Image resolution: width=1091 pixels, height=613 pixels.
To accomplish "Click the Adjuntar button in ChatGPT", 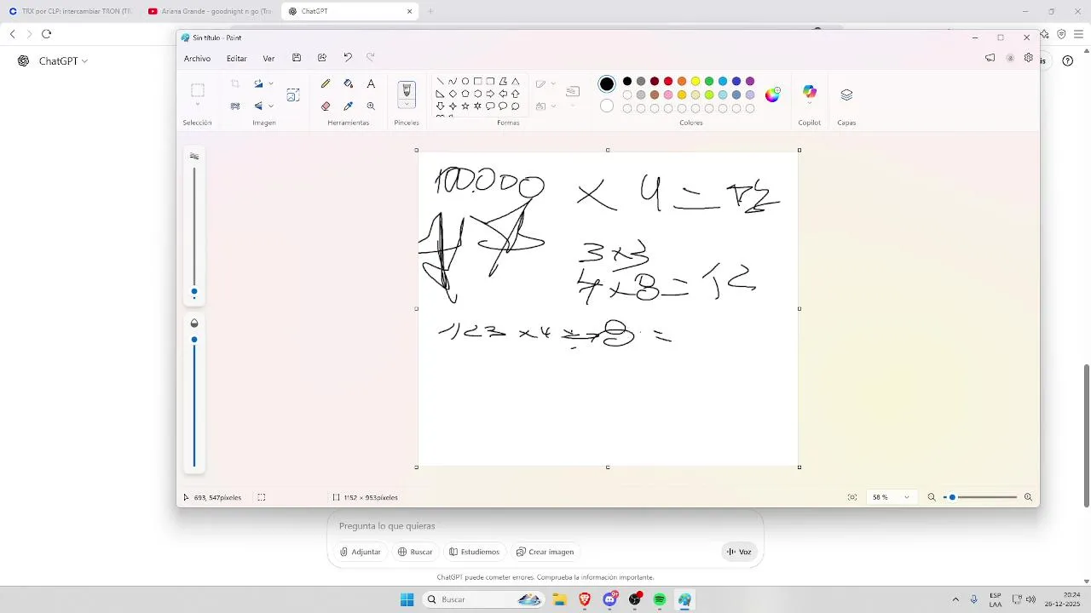I will [x=361, y=552].
